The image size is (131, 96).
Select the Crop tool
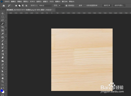3,27
